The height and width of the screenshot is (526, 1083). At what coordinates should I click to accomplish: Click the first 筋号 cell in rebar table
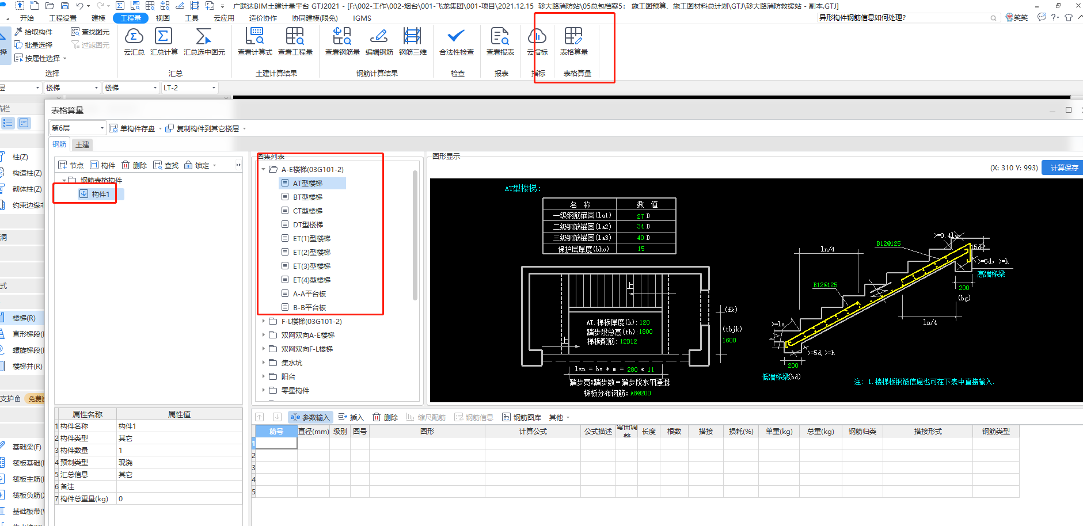pyautogui.click(x=276, y=443)
